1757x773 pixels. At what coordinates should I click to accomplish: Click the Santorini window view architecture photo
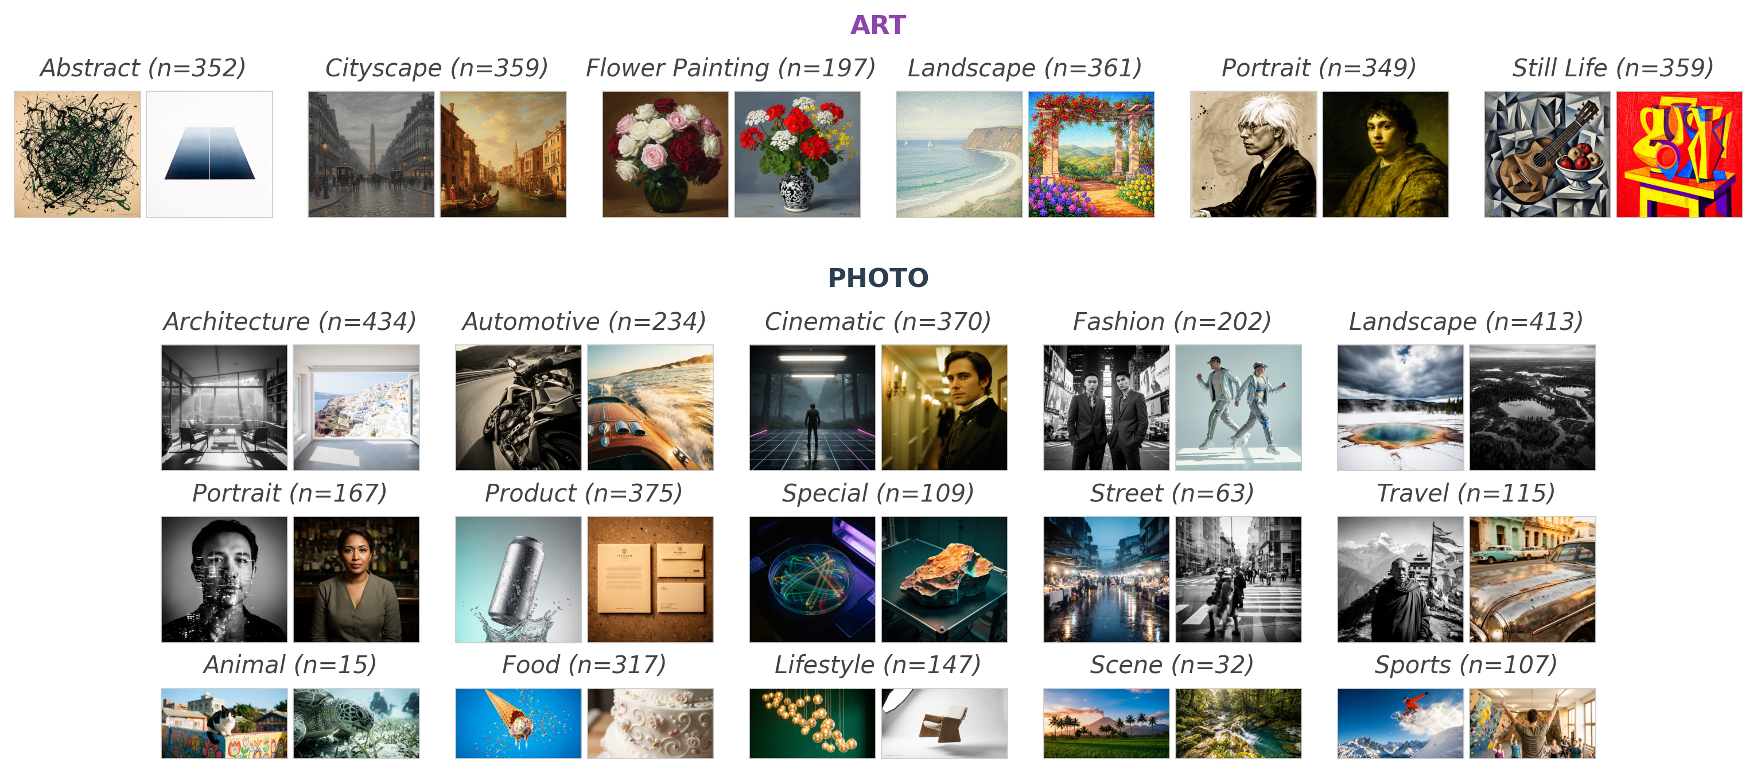click(x=356, y=407)
